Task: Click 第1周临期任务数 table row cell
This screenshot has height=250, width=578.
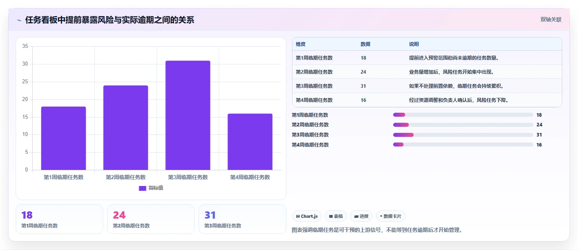Action: pyautogui.click(x=314, y=58)
